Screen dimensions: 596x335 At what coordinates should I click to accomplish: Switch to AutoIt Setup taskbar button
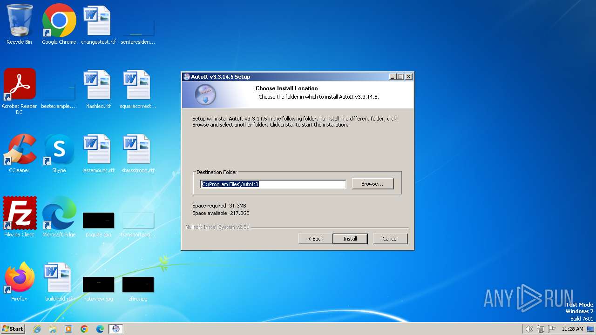pyautogui.click(x=116, y=329)
